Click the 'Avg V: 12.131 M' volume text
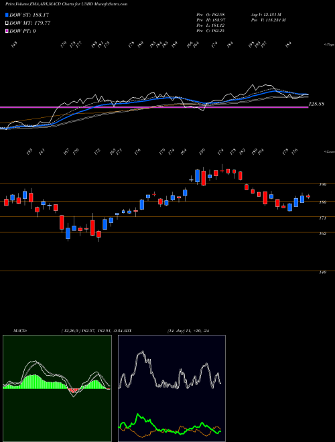The image size is (335, 442). pos(267,15)
